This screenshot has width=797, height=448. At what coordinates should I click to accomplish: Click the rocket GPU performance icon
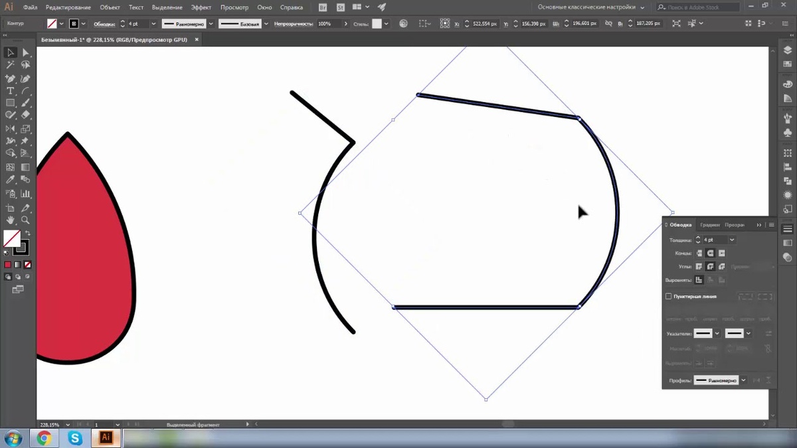pyautogui.click(x=381, y=7)
